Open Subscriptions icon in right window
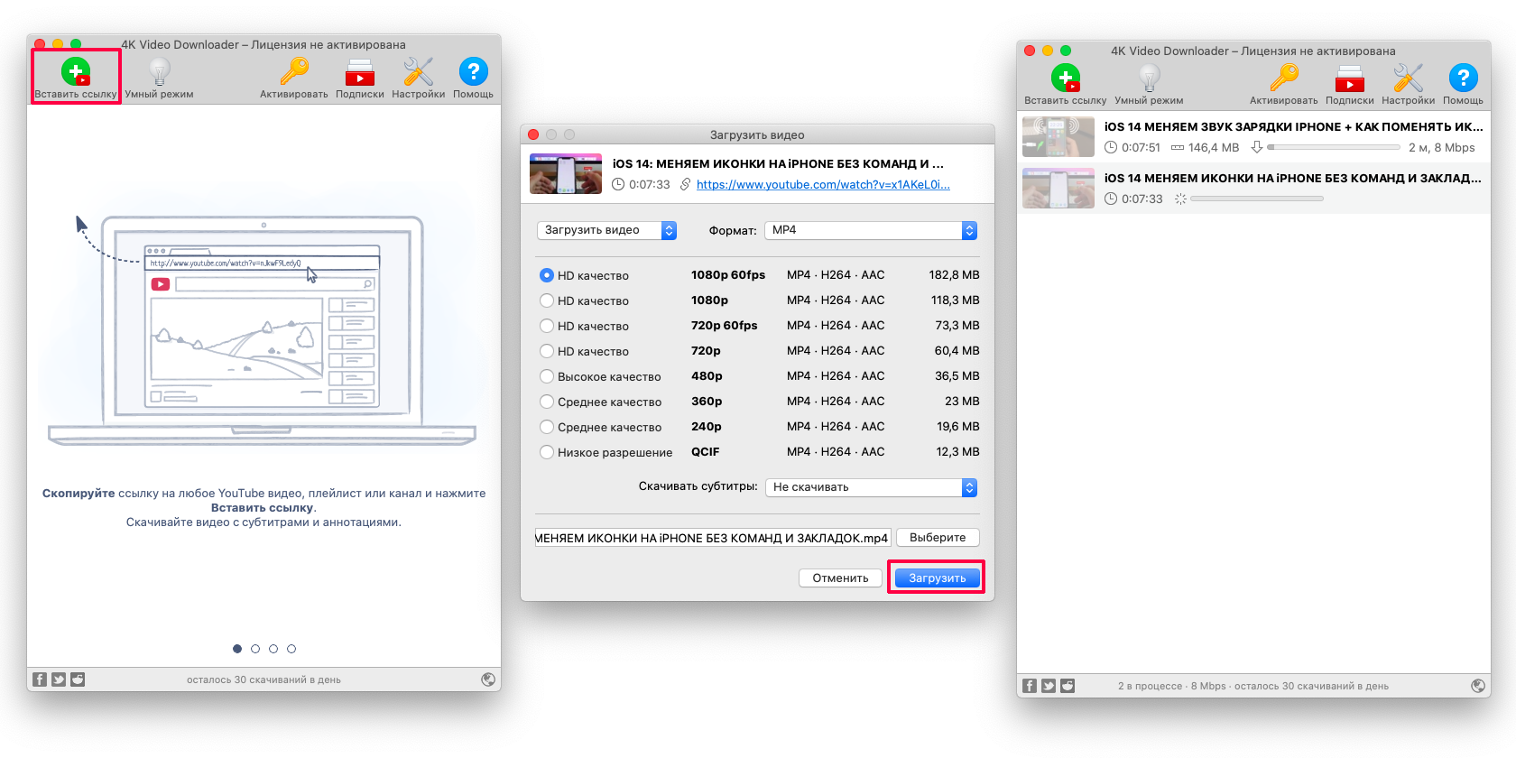Viewport: 1516px width, 758px height. pyautogui.click(x=1350, y=79)
